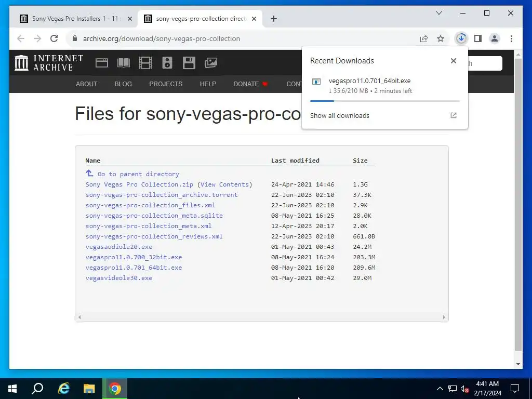The height and width of the screenshot is (399, 532).
Task: Download vegasvideole30.exe
Action: pos(119,278)
